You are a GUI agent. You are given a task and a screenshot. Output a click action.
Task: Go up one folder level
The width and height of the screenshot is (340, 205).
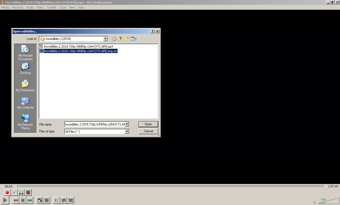tap(120, 39)
